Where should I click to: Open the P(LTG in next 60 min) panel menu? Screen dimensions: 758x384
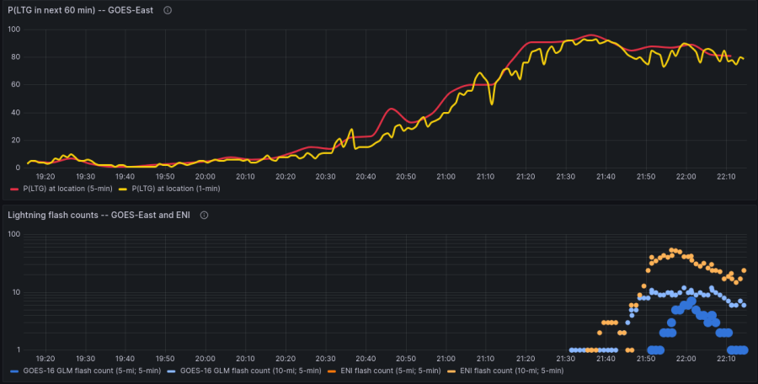coord(80,10)
